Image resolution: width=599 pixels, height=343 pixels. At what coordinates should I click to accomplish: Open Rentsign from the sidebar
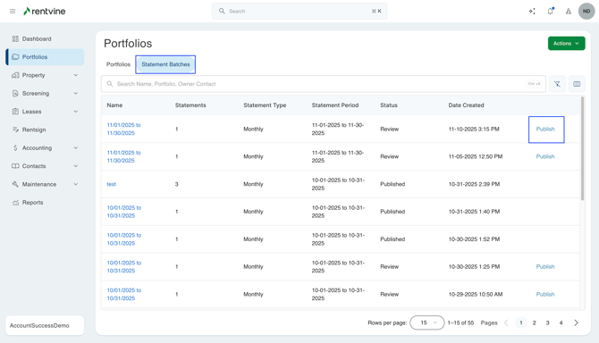click(x=45, y=130)
